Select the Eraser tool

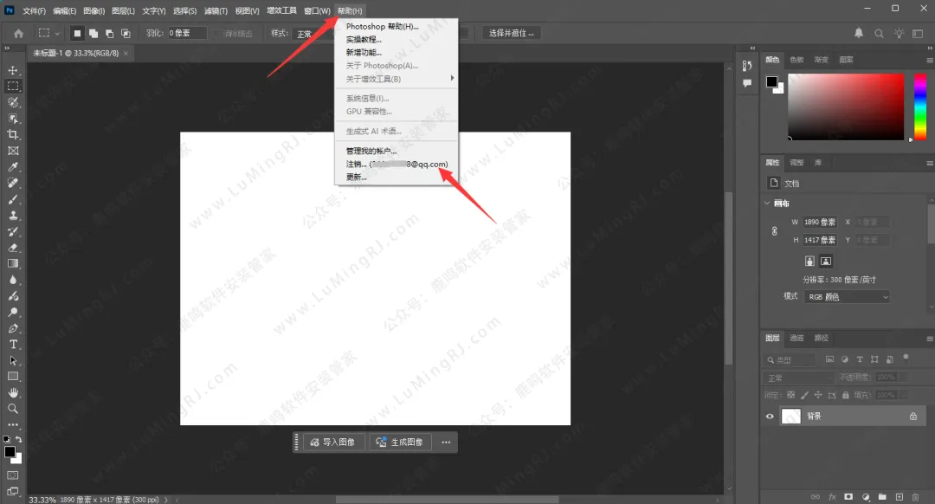coord(13,248)
